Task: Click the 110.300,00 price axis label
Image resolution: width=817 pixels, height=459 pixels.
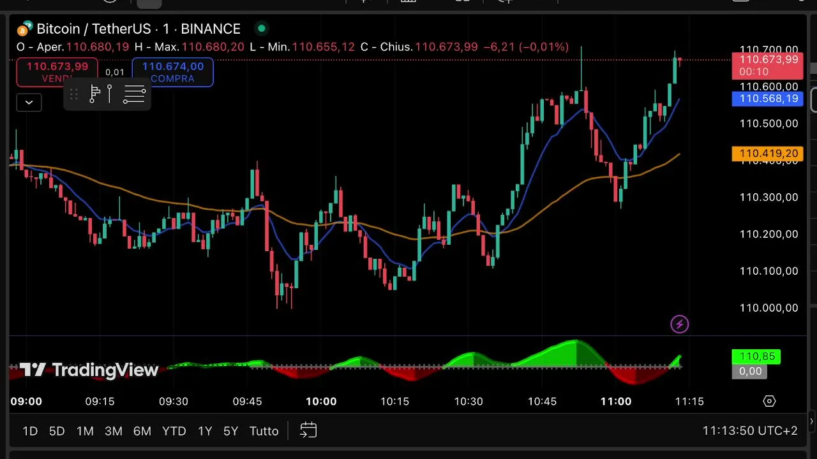Action: point(768,198)
